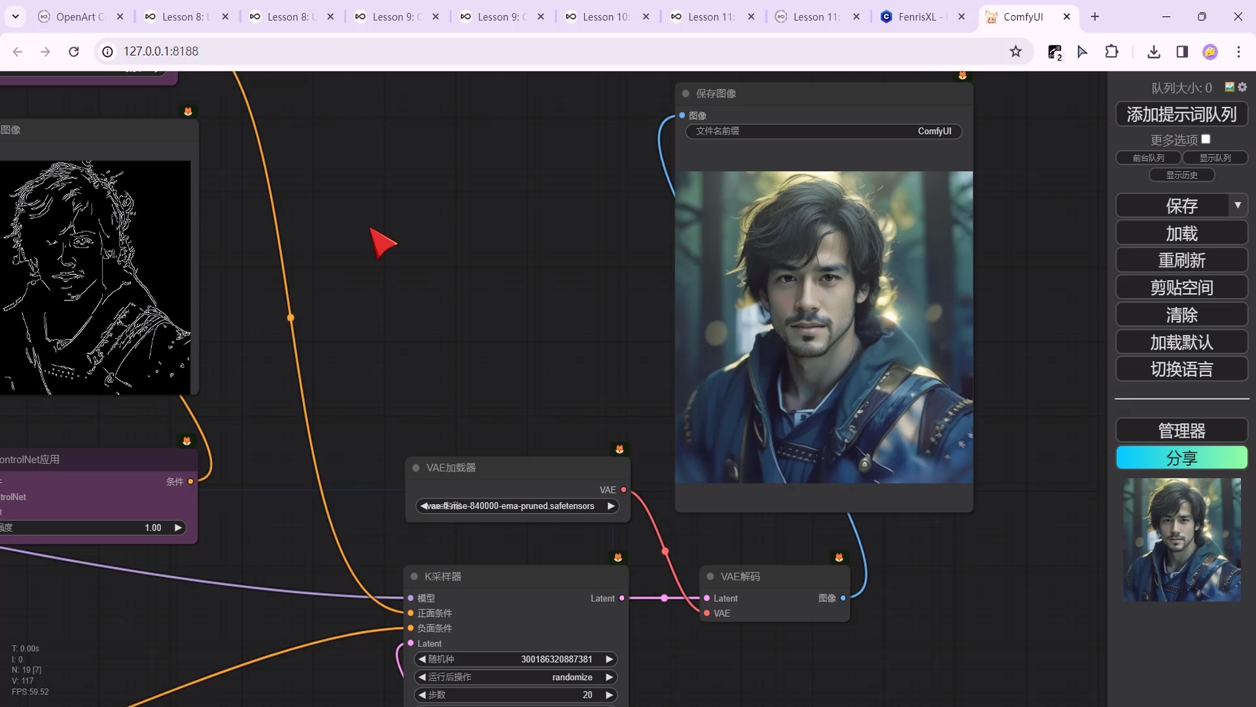The image size is (1256, 707).
Task: Increase 步数 steps value with right arrow
Action: click(x=609, y=695)
